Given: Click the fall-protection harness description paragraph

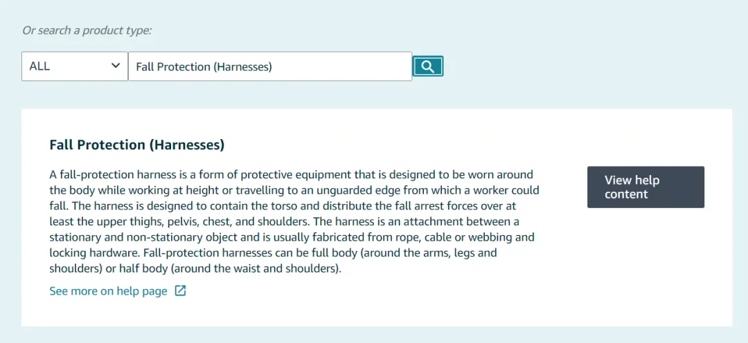Looking at the screenshot, I should tap(294, 221).
